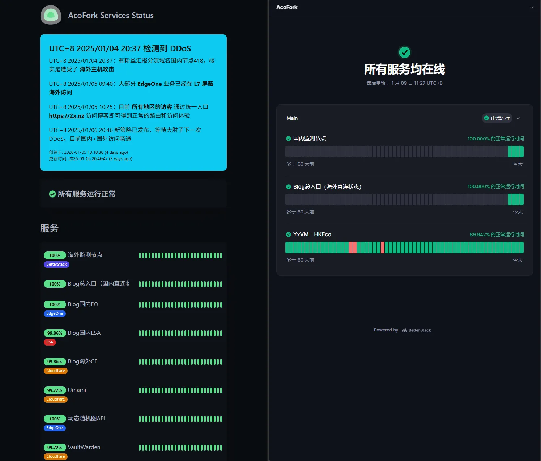Click the 99.86% badge for Blog海外CF
The width and height of the screenshot is (541, 461).
tap(55, 362)
